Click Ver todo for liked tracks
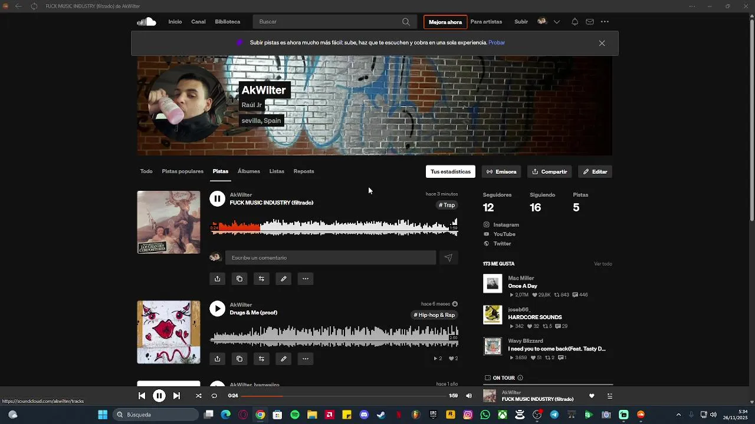This screenshot has height=424, width=755. click(603, 264)
